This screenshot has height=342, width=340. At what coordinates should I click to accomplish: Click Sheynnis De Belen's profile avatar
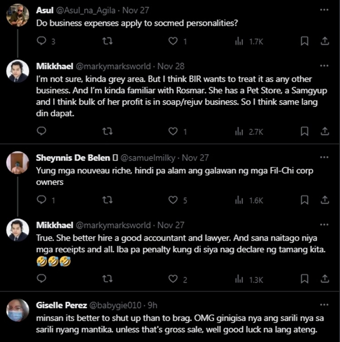coord(18,163)
